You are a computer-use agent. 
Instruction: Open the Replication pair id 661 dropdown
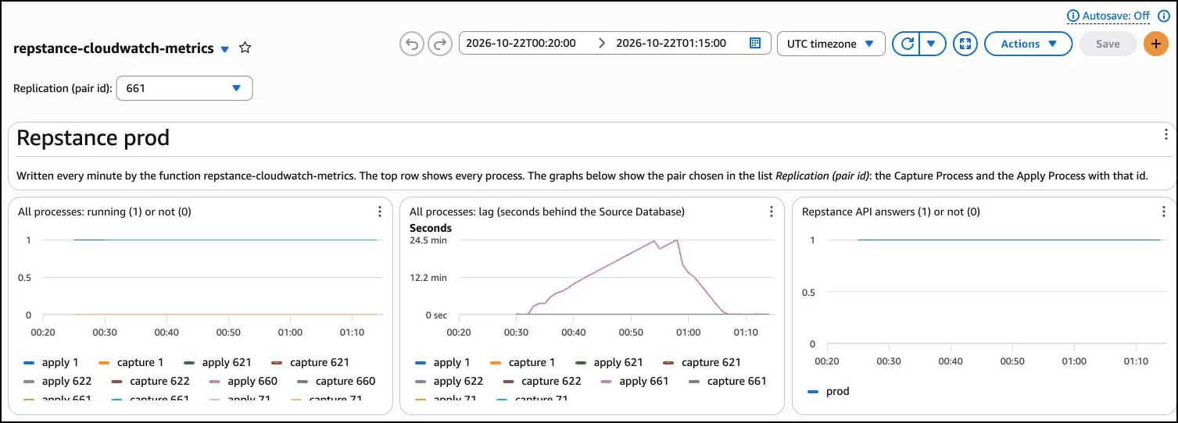tap(184, 88)
